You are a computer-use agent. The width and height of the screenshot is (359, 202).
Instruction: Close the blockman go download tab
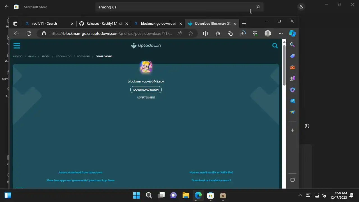coord(181,24)
